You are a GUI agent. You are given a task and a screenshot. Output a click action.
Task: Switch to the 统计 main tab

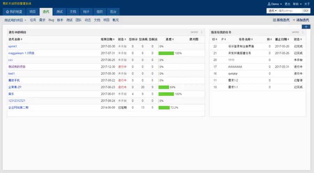tap(86, 12)
